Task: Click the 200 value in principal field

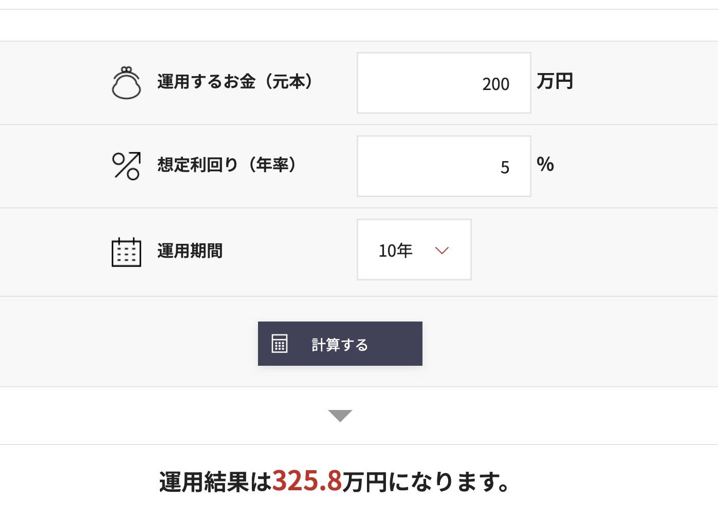Action: pos(495,84)
